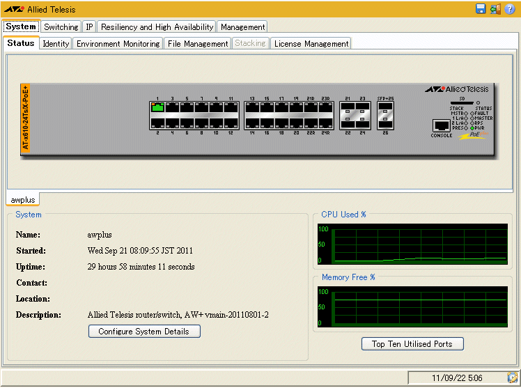Select port 9 on the switch image
The image size is (521, 388).
pyautogui.click(x=216, y=107)
